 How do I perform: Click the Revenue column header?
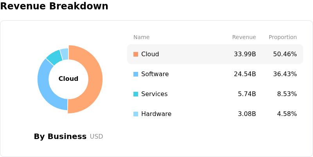[244, 37]
